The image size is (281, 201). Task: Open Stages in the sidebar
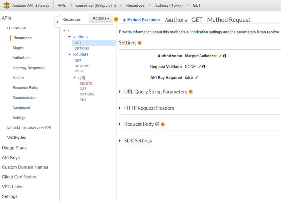click(18, 48)
